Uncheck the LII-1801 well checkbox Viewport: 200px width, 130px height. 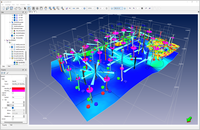pos(15,15)
